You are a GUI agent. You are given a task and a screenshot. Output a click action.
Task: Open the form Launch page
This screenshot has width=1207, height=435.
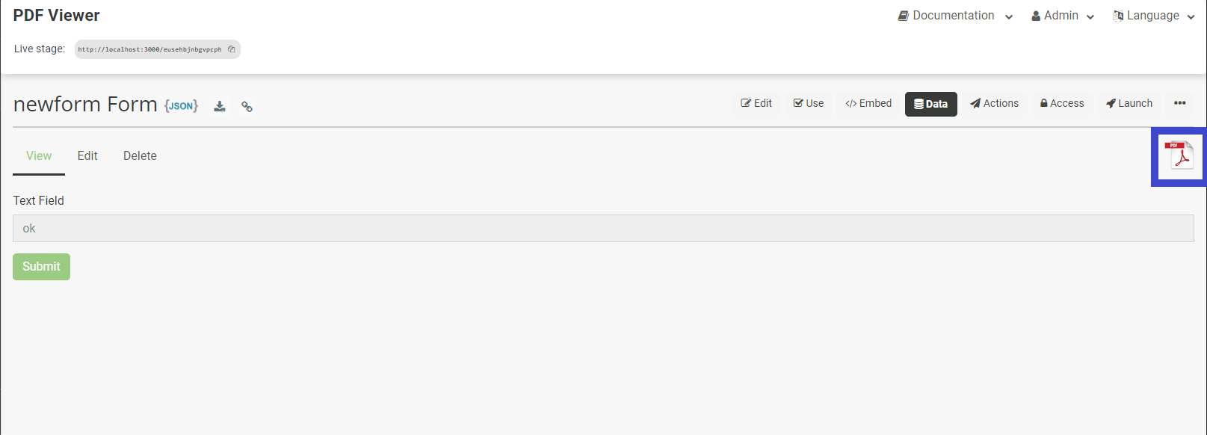[x=1129, y=104]
